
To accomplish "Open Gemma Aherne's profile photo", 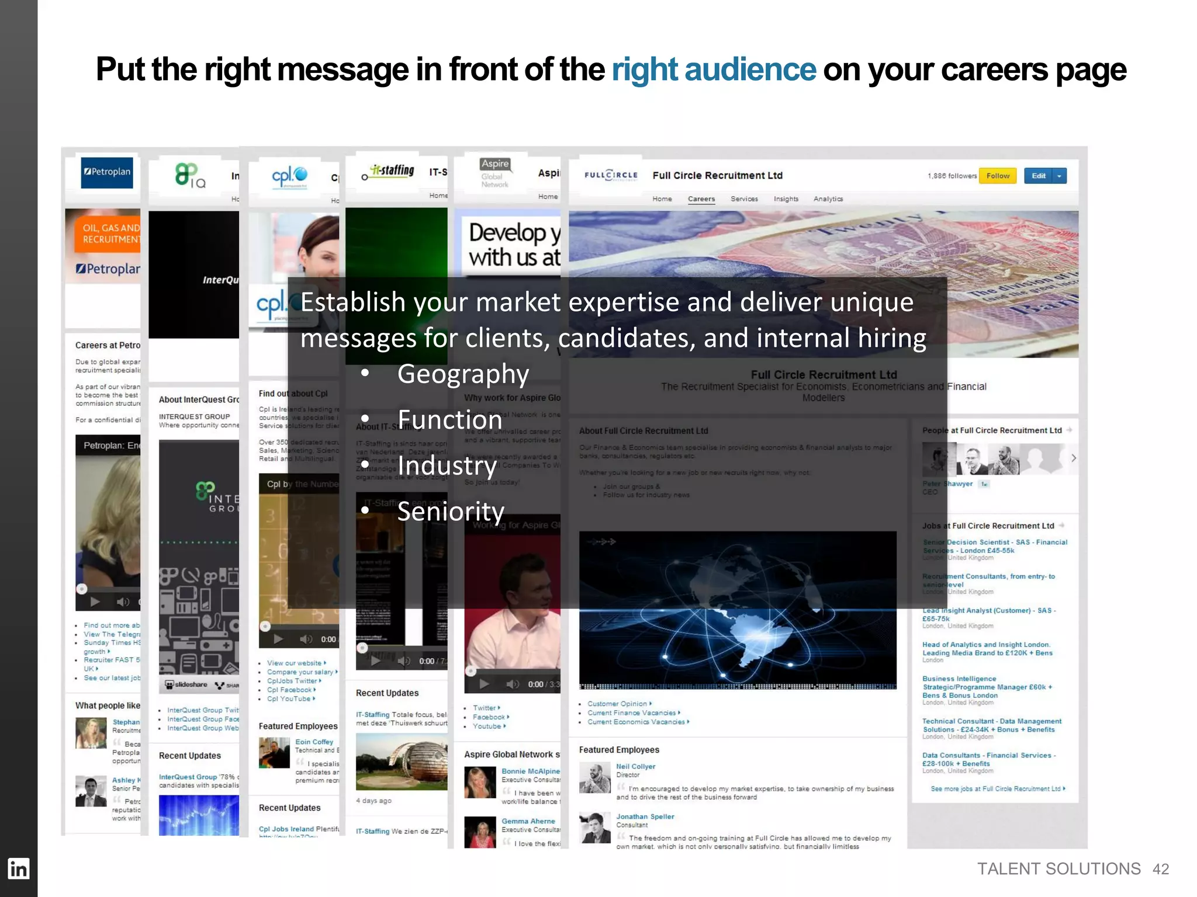I will [480, 832].
